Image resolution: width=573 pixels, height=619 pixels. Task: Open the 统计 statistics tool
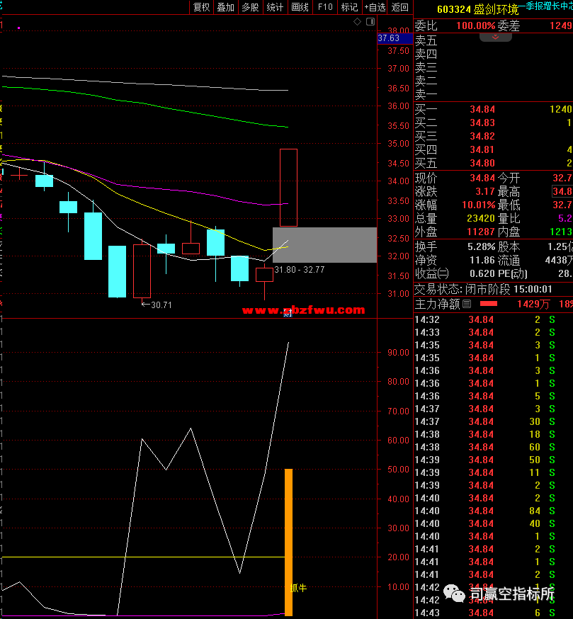[275, 7]
